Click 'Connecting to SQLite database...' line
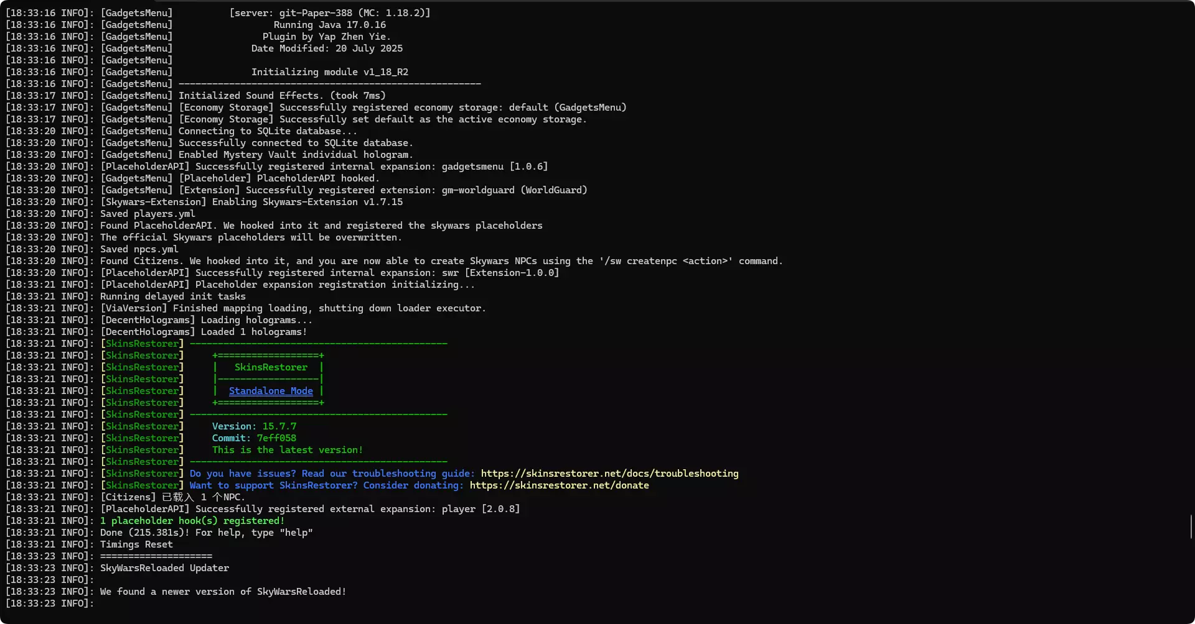Screen dimensions: 1195x624 (x=268, y=131)
